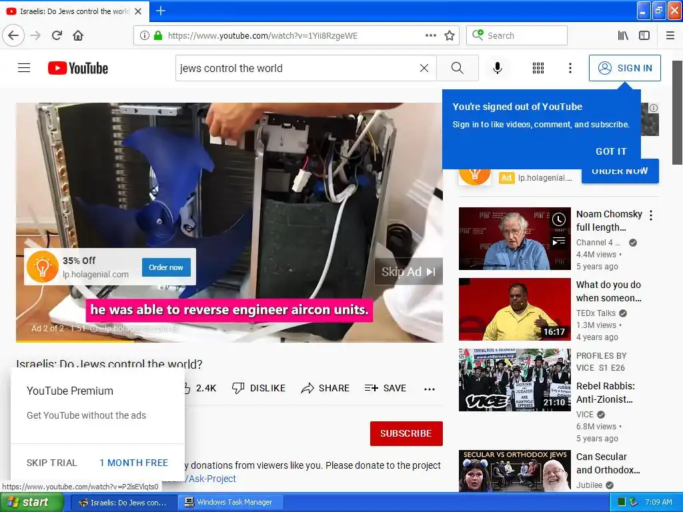
Task: Click the orange lightbulb ad icon in video
Action: pos(42,267)
